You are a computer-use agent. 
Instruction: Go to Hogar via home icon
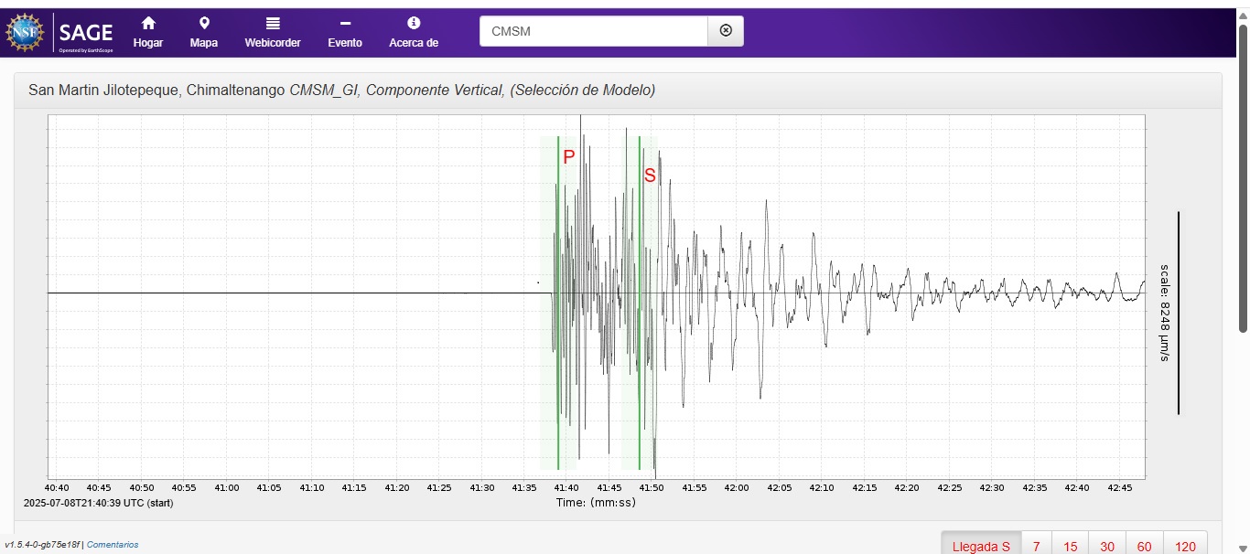click(148, 23)
